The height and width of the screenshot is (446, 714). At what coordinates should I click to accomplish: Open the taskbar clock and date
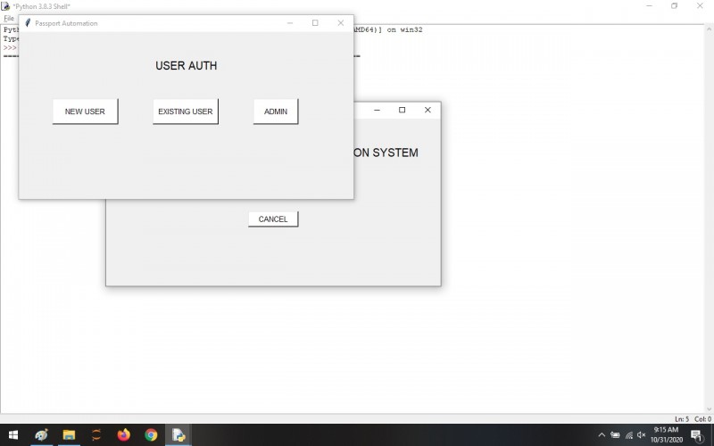click(666, 435)
